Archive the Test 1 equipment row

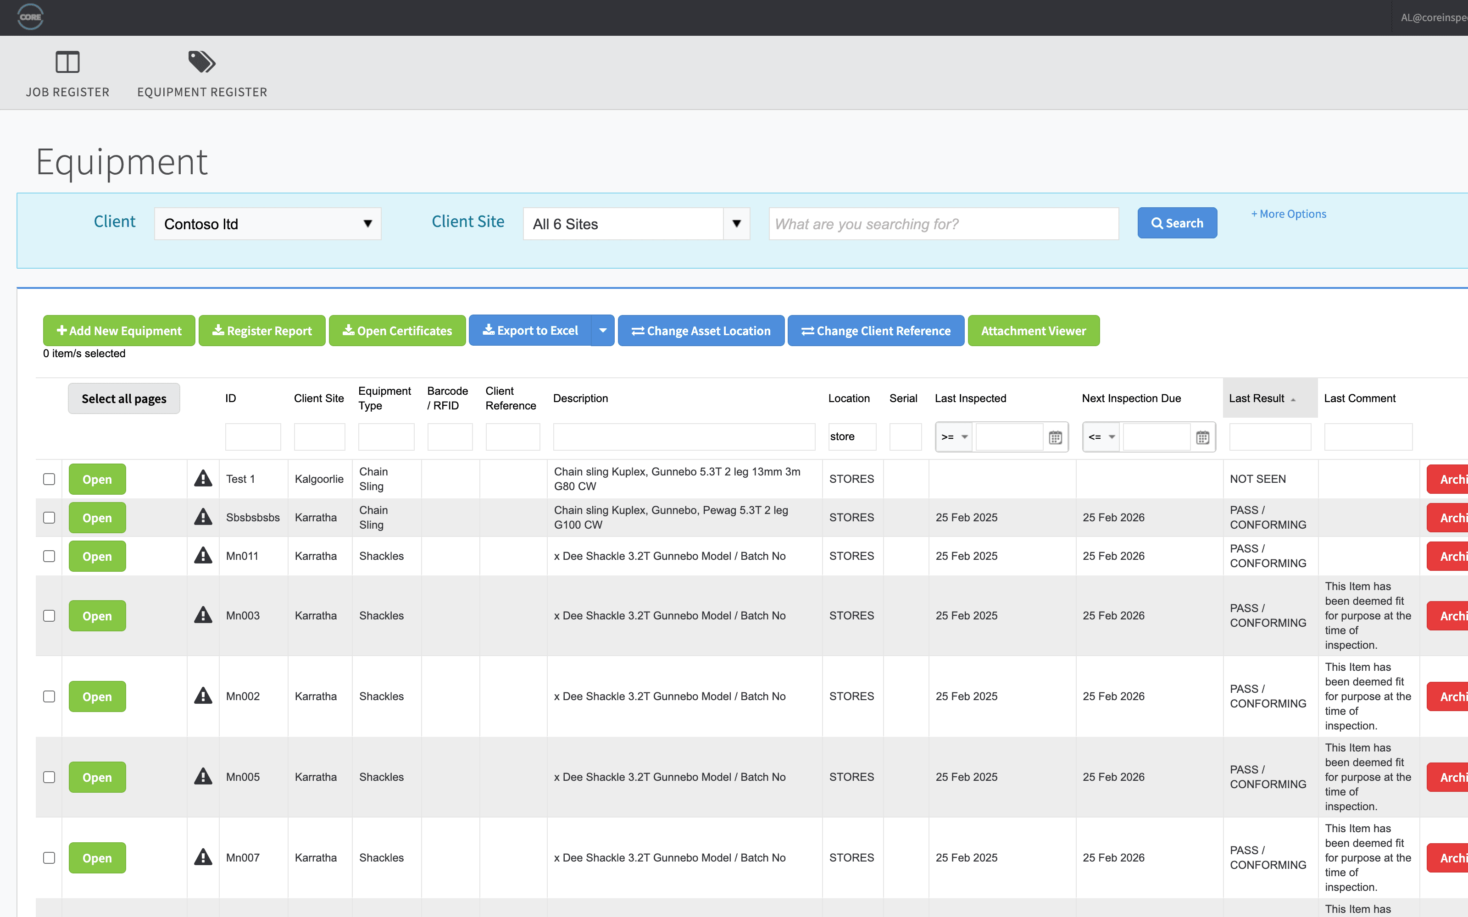pos(1447,479)
